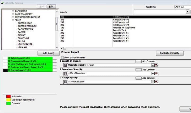Add Comment button for Downtime Severity

pos(138,70)
